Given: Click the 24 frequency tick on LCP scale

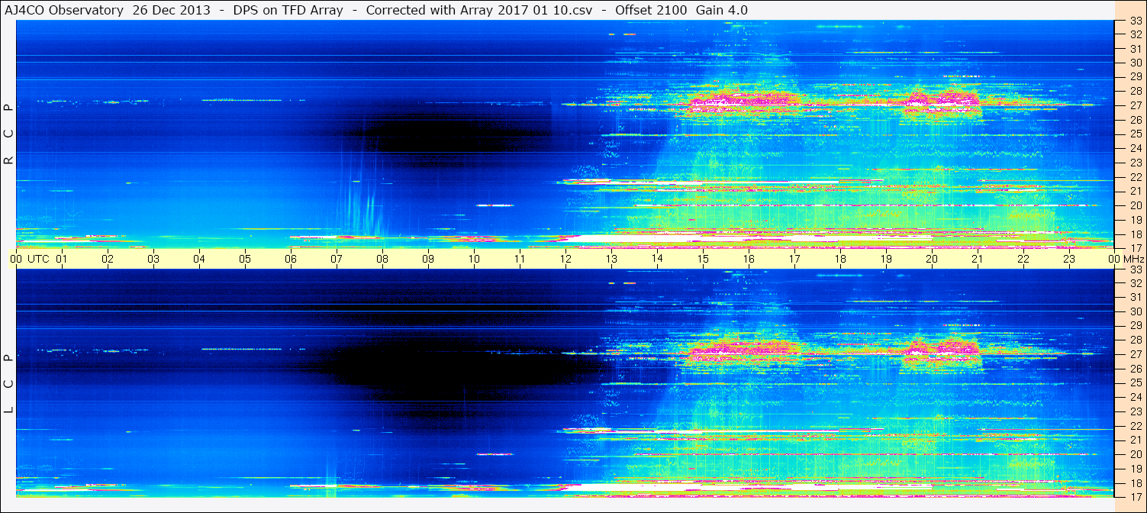Looking at the screenshot, I should pyautogui.click(x=1135, y=397).
